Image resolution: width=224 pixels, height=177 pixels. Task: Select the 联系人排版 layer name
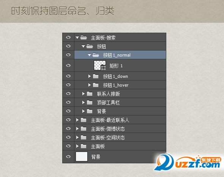(x=109, y=94)
